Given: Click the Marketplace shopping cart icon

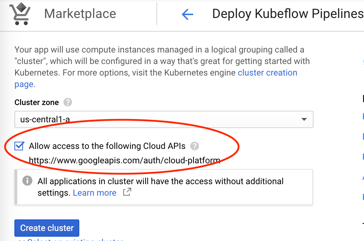Looking at the screenshot, I should 20,14.
